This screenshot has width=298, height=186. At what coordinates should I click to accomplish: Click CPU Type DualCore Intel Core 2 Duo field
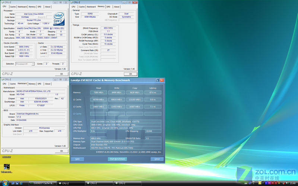pos(126,122)
